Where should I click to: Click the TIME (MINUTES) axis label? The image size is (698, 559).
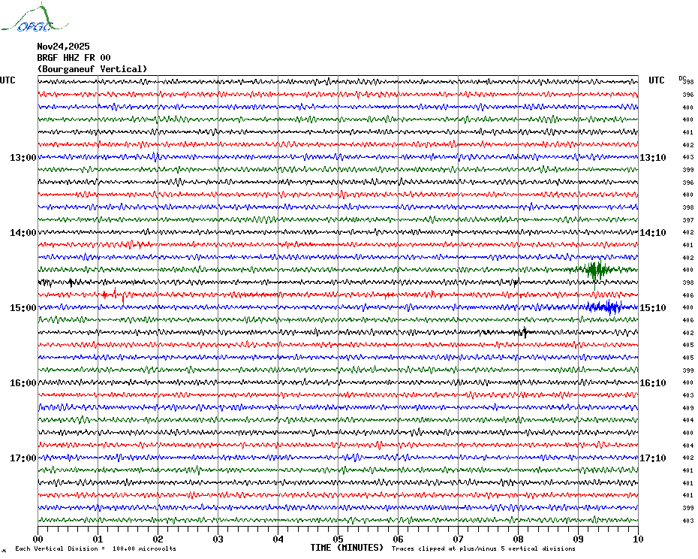[347, 548]
